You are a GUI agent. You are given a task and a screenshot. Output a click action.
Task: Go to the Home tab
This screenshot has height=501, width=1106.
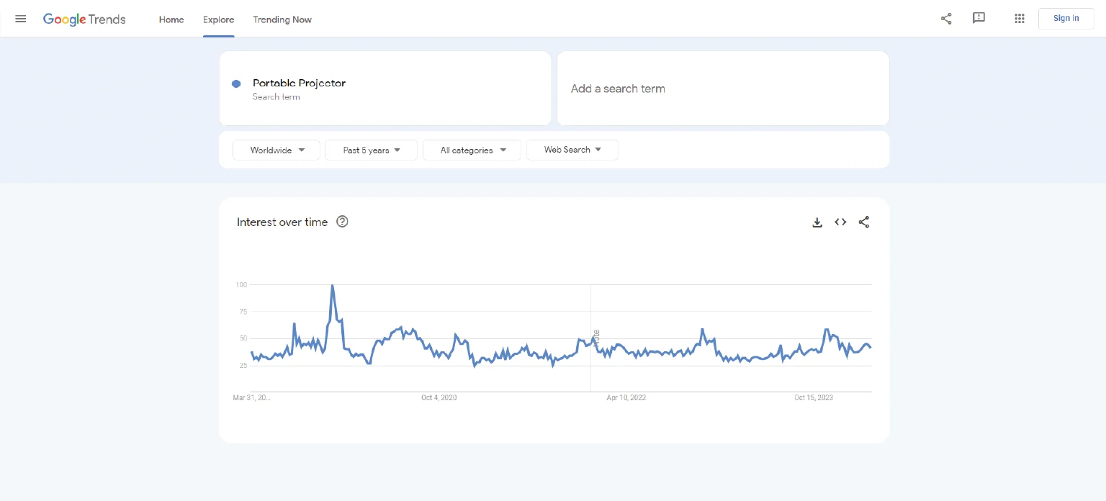[x=171, y=19]
